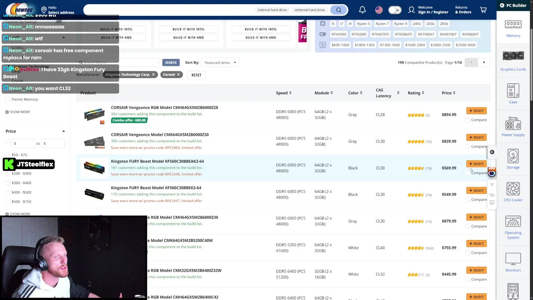
Task: Select the i9 processor tag
Action: [x=350, y=24]
